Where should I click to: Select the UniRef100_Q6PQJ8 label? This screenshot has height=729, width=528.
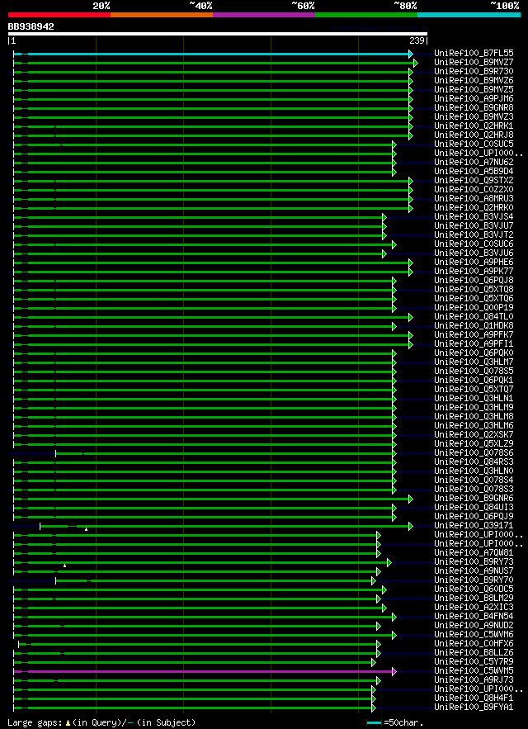tap(474, 280)
